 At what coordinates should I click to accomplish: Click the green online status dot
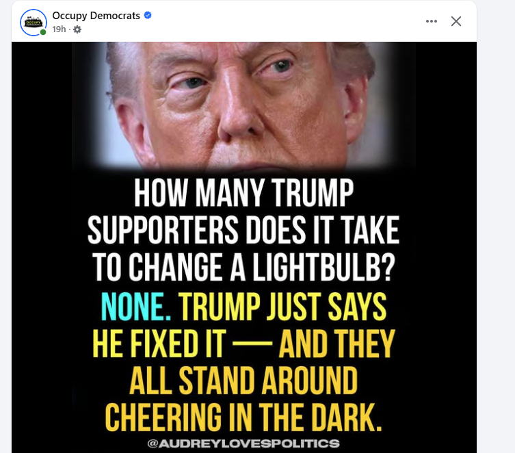point(43,32)
